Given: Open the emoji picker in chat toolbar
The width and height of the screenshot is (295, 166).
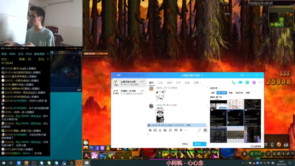Looking at the screenshot, I should click(x=150, y=130).
